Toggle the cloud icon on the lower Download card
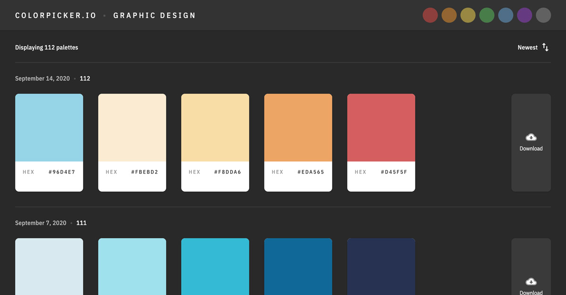 531,281
